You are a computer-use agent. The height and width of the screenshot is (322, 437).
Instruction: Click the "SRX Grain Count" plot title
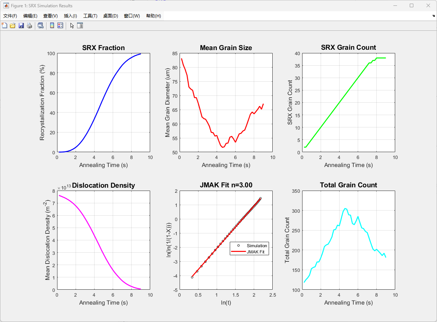348,48
